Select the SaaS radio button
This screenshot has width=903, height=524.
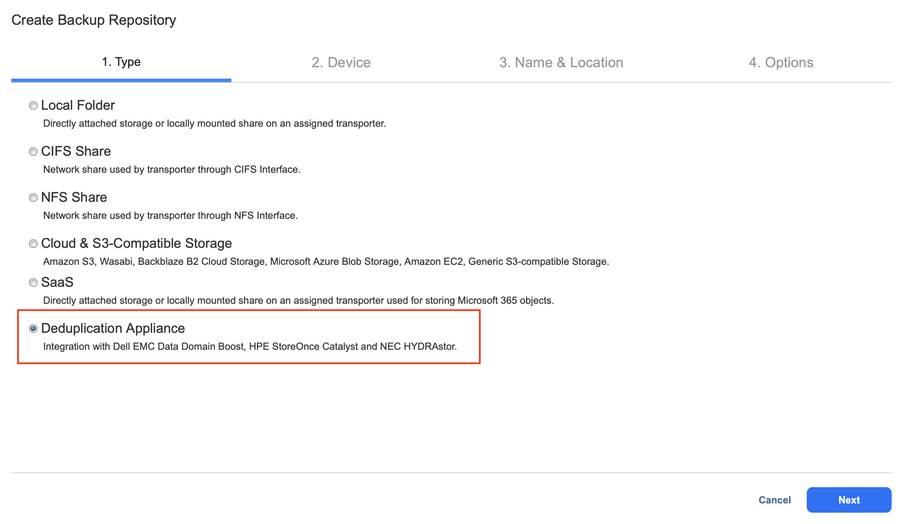[33, 283]
